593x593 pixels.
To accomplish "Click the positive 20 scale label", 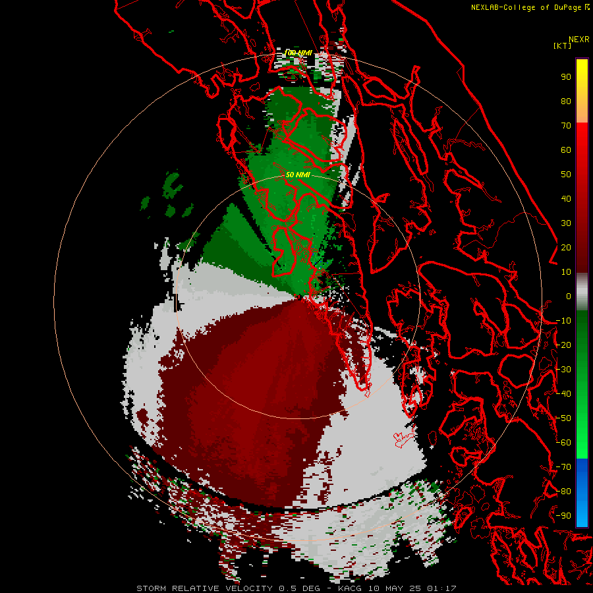I will pos(566,248).
